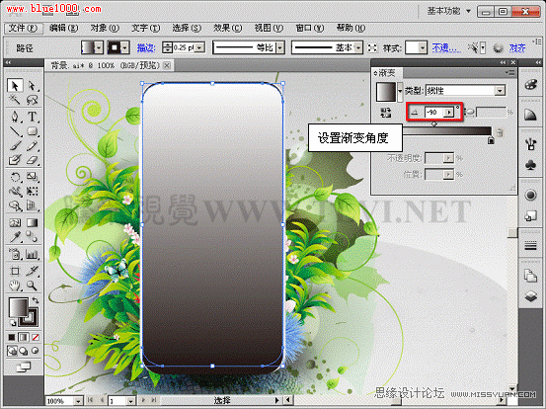Open the 基本功能 workspace switcher

448,11
